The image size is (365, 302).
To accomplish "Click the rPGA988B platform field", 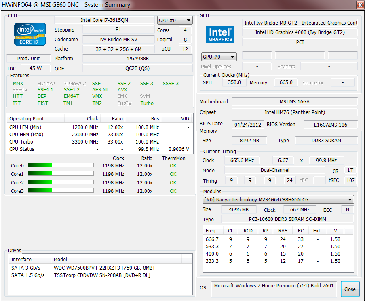I will [x=137, y=59].
